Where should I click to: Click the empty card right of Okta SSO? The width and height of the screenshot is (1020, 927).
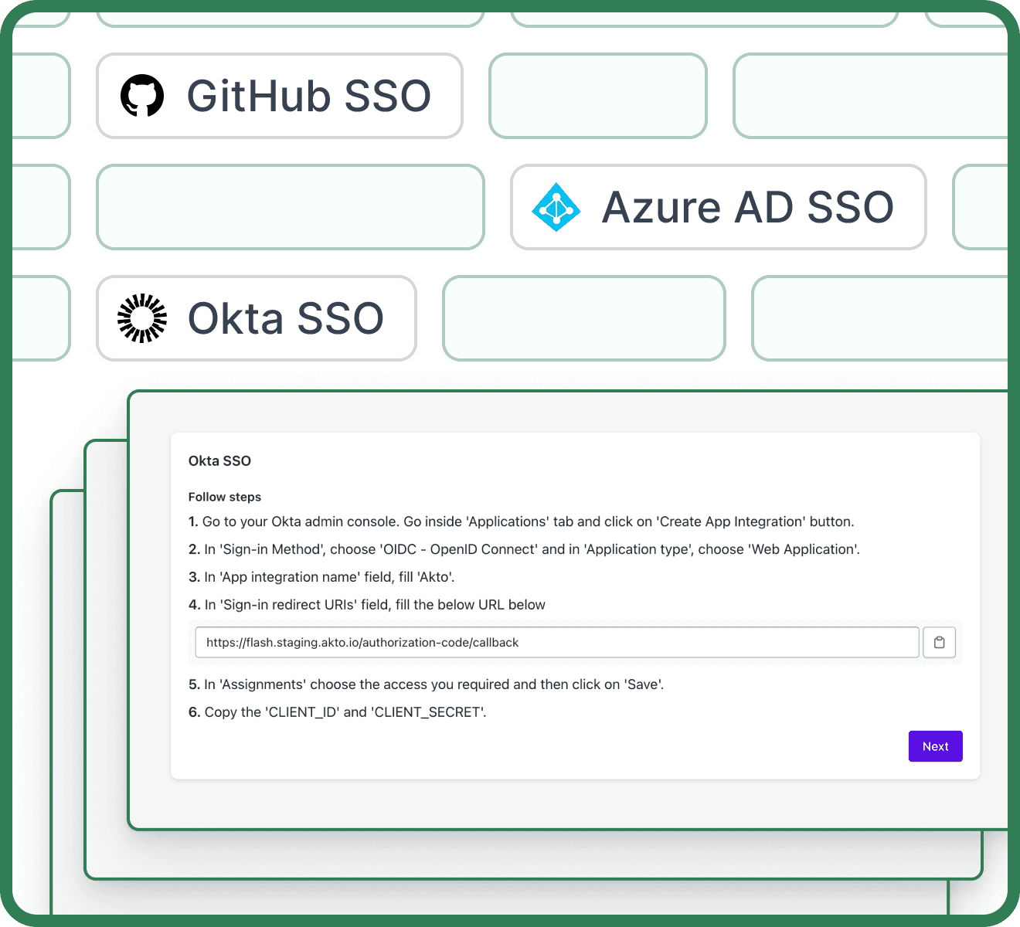click(583, 318)
